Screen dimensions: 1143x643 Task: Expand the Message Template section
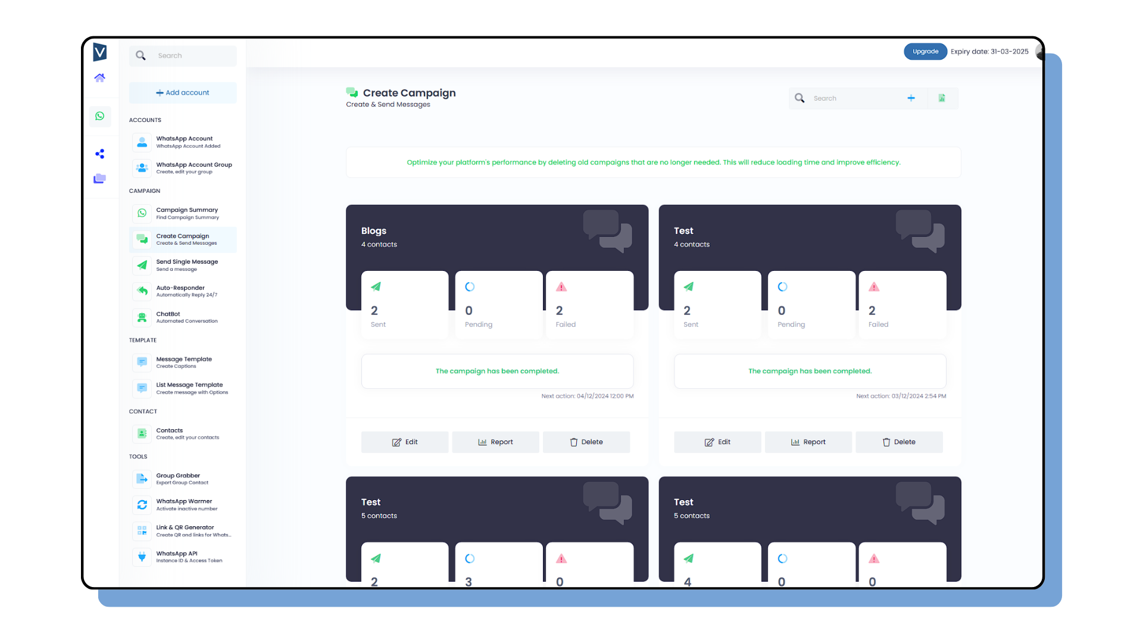(x=184, y=361)
